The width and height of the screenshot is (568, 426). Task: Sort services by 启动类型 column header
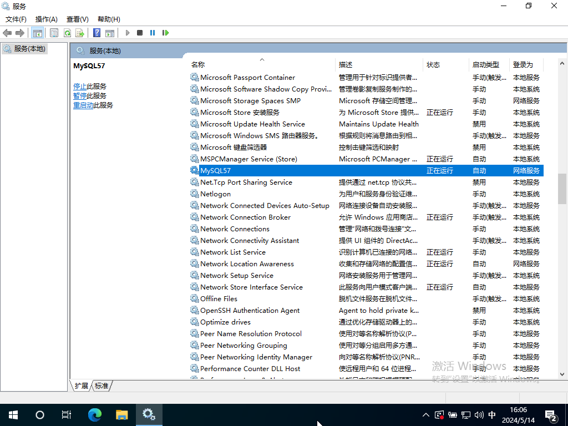(x=485, y=65)
